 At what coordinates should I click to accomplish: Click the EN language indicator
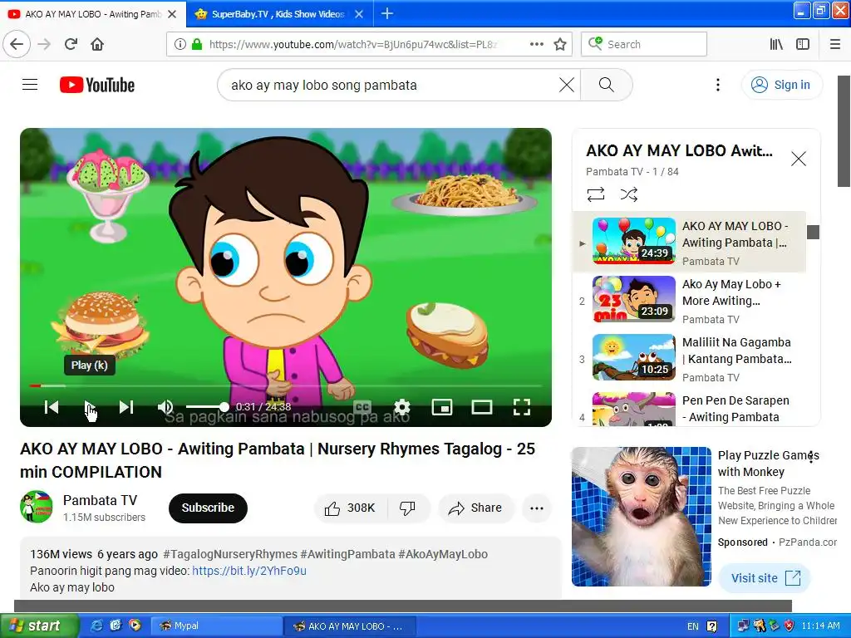pyautogui.click(x=693, y=626)
